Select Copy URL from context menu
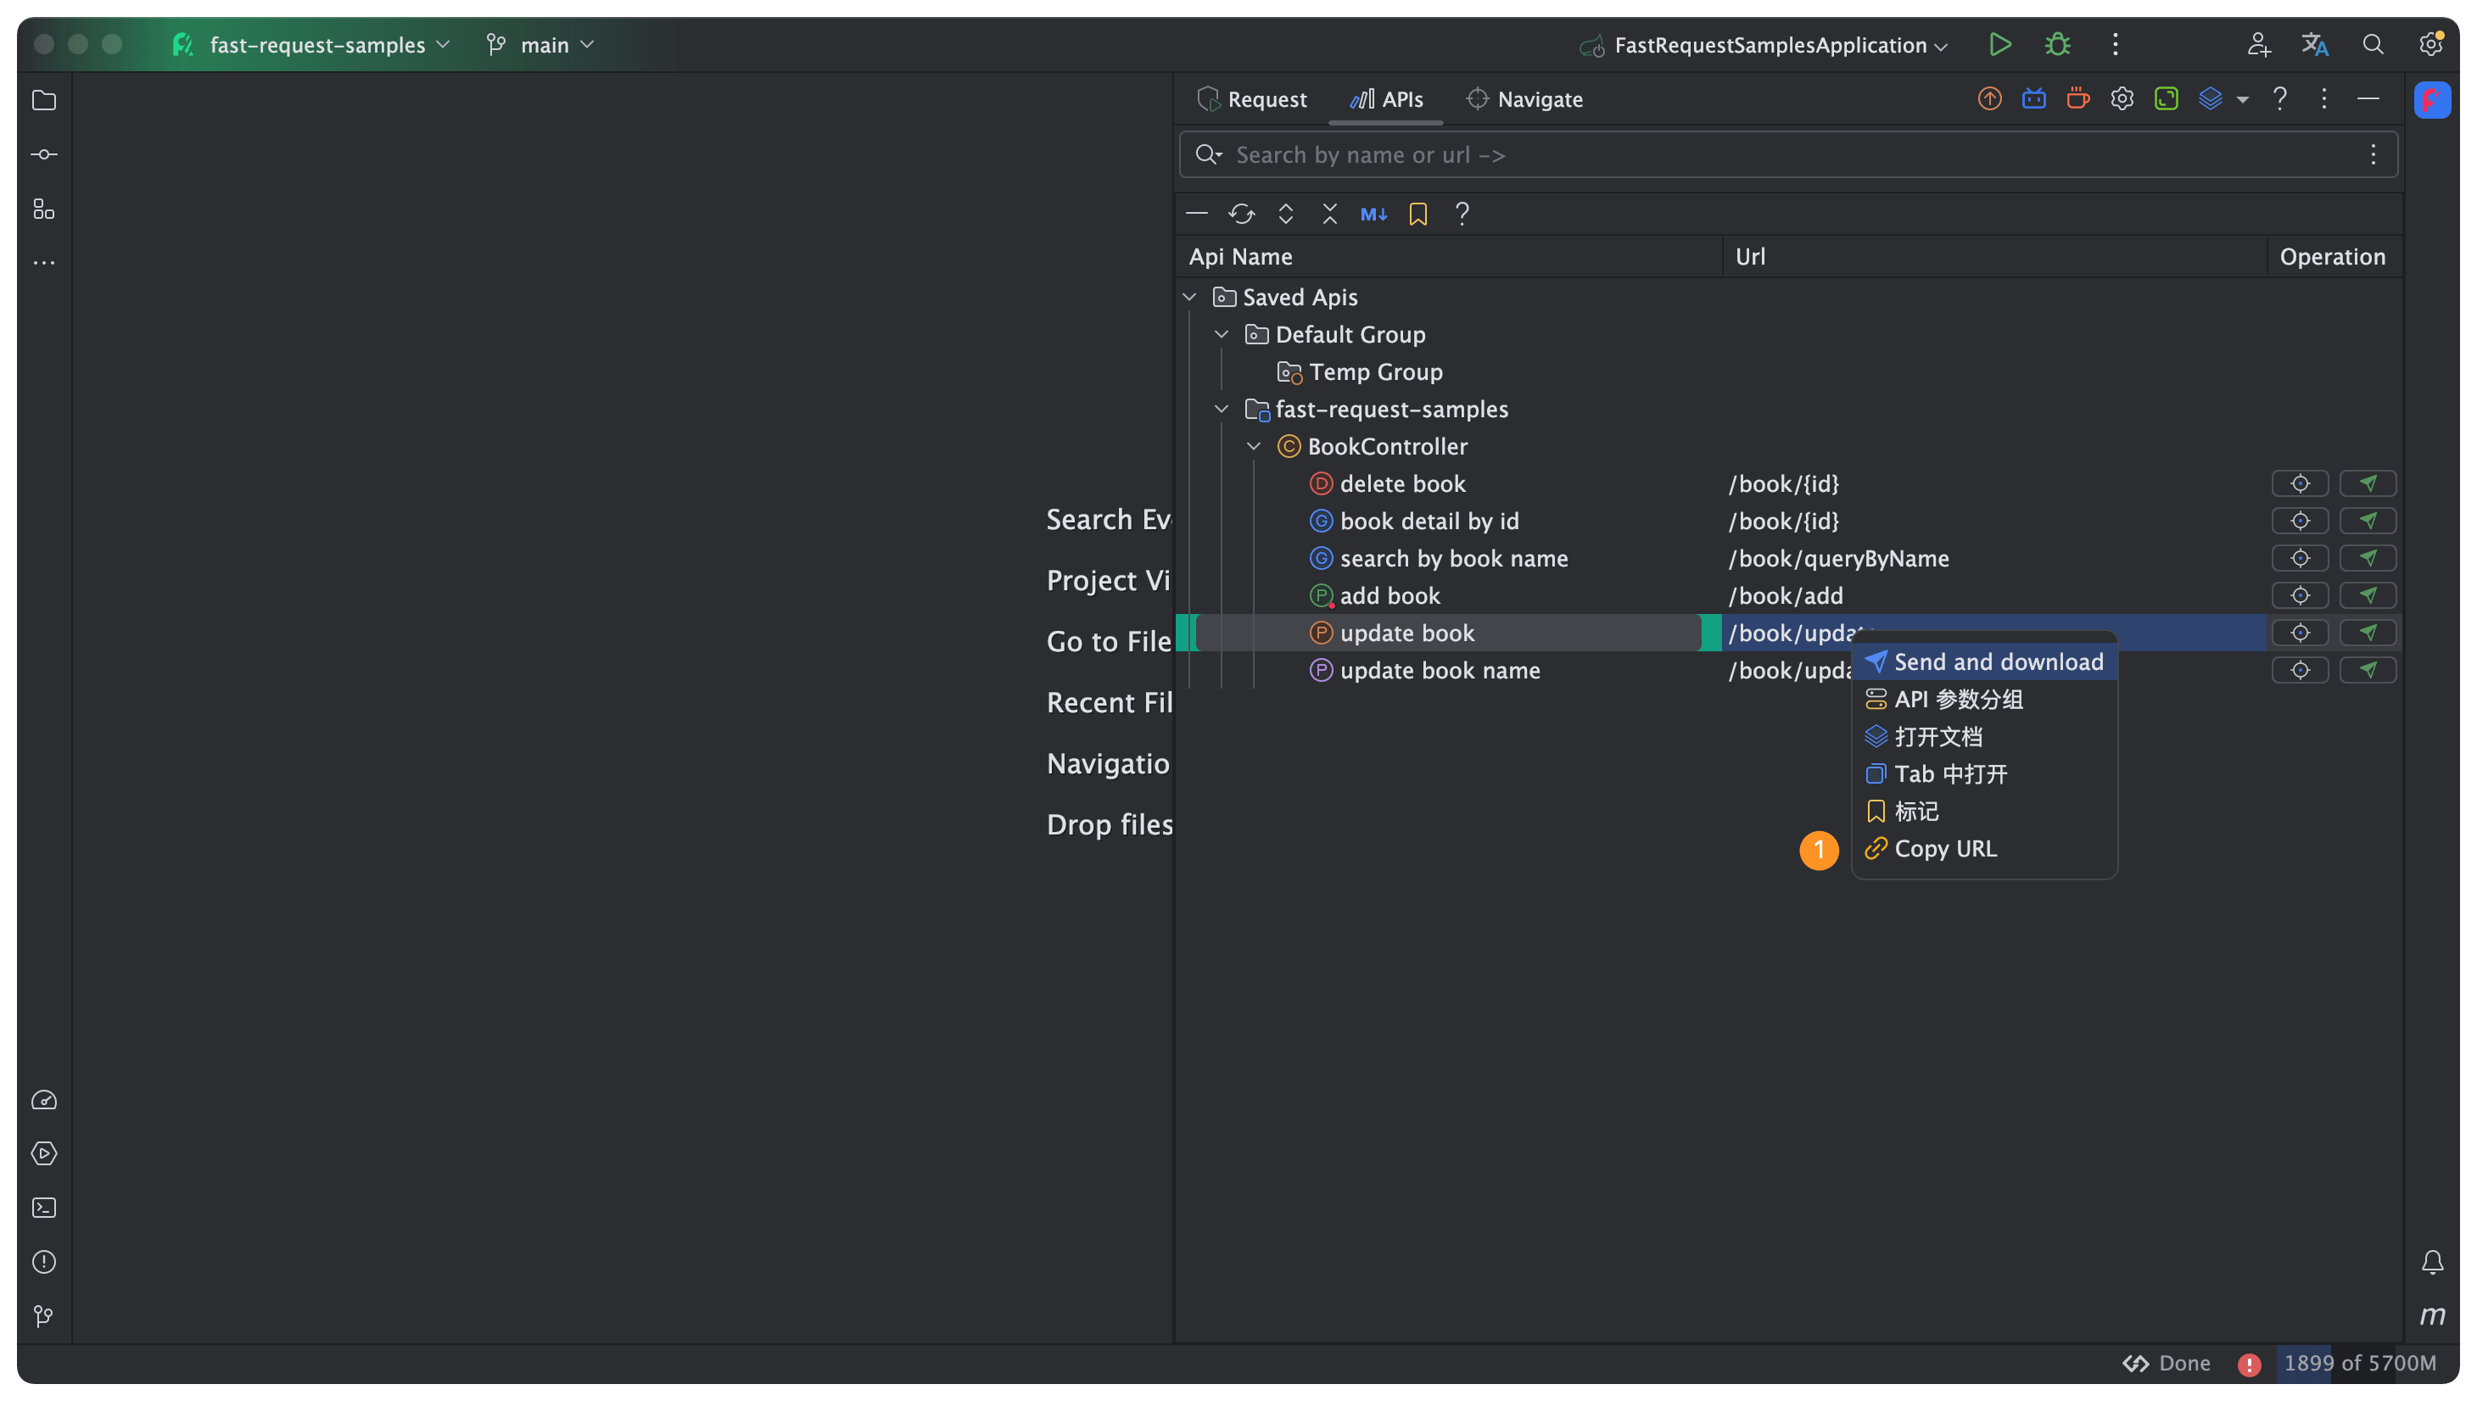The image size is (2477, 1401). (1945, 849)
